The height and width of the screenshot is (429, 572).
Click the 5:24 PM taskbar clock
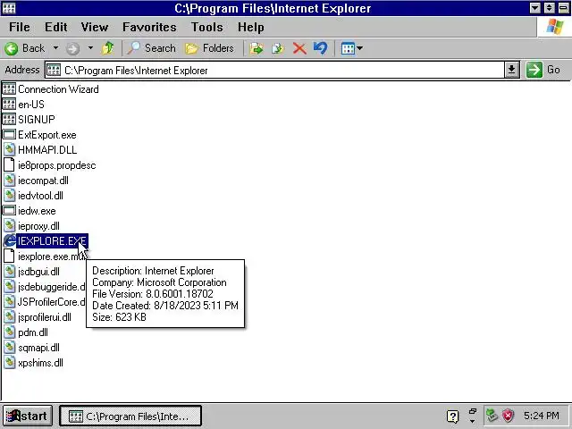pyautogui.click(x=542, y=416)
